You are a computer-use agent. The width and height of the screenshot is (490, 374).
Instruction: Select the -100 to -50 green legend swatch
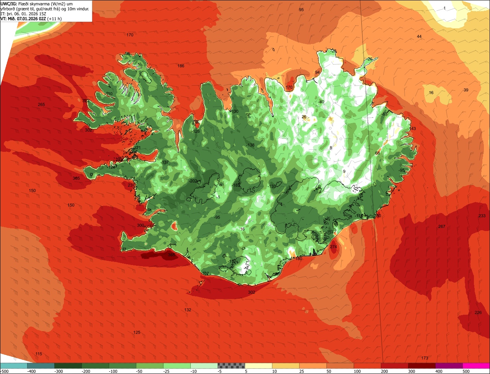pos(122,366)
